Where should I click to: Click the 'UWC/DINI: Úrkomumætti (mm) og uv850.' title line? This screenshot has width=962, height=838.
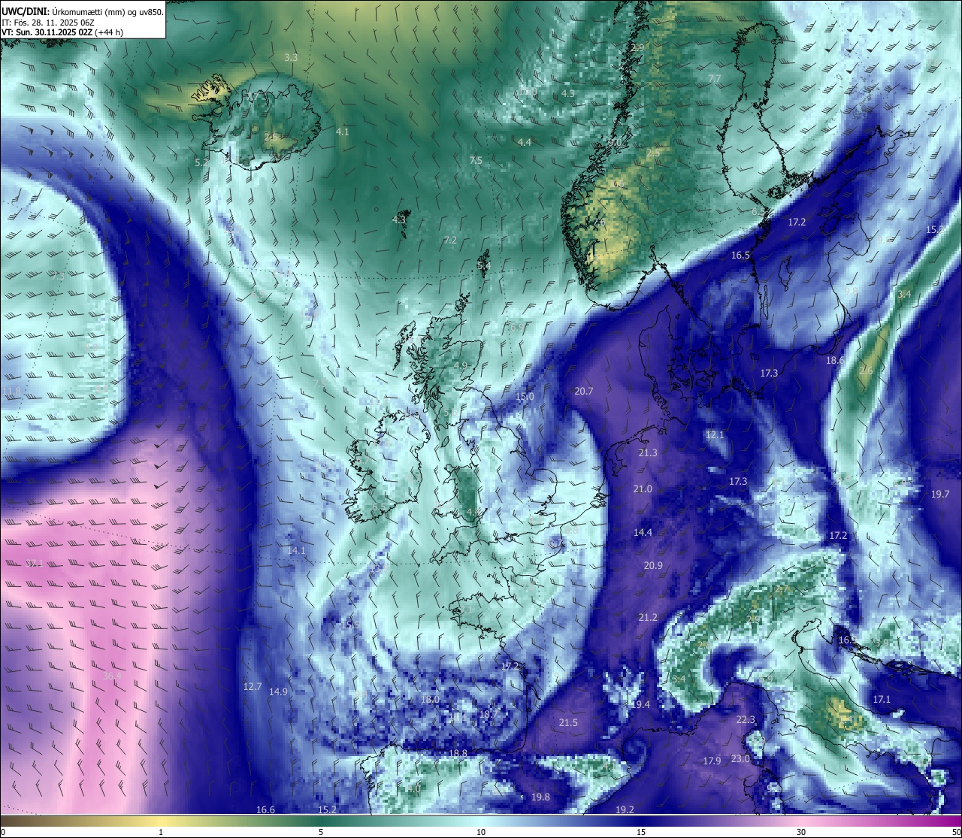(83, 11)
